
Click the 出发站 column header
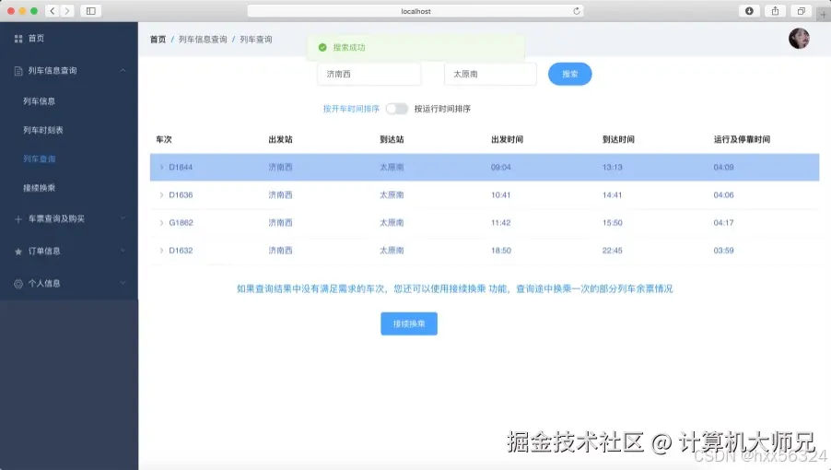coord(280,139)
